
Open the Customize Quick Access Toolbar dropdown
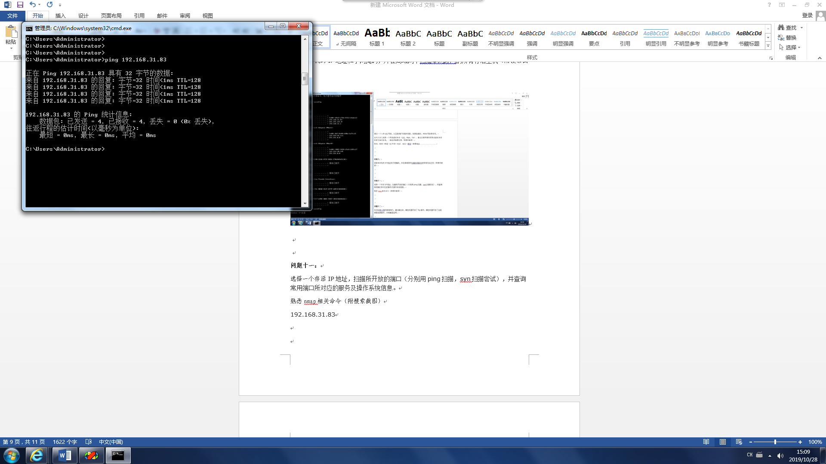point(60,5)
